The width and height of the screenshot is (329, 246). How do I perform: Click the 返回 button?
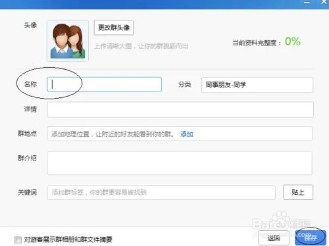tap(274, 237)
